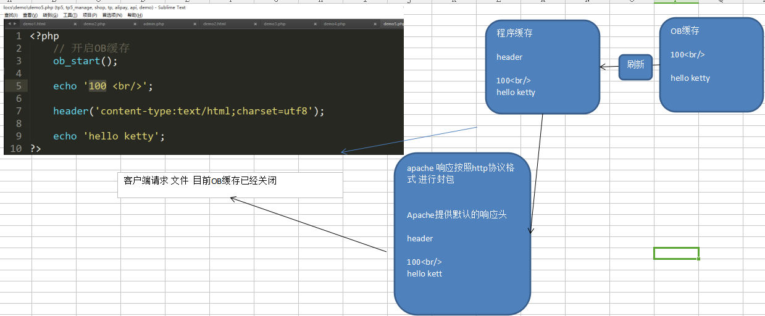Select the apache 响应 rounded shape
This screenshot has width=765, height=316.
click(462, 235)
